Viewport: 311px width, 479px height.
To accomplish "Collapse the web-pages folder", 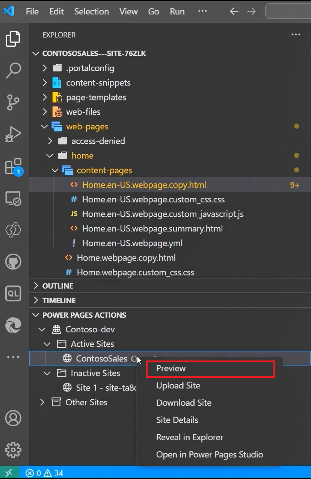I will click(x=45, y=127).
